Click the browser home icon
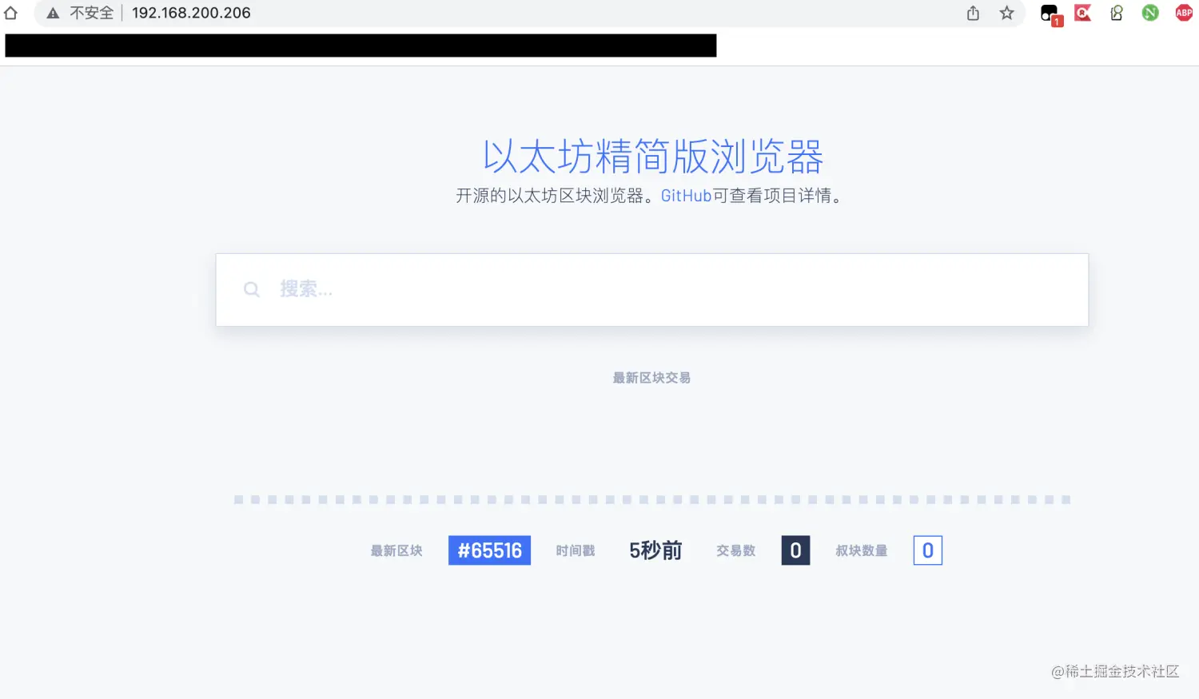This screenshot has width=1199, height=699. [10, 13]
